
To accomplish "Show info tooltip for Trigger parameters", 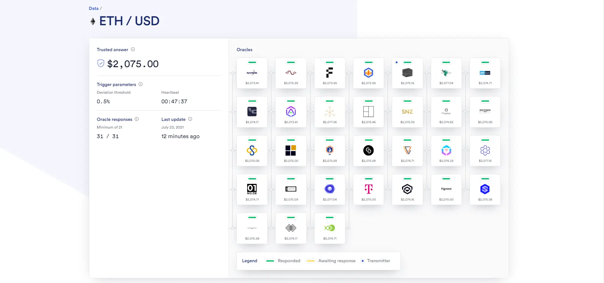I will coord(141,84).
